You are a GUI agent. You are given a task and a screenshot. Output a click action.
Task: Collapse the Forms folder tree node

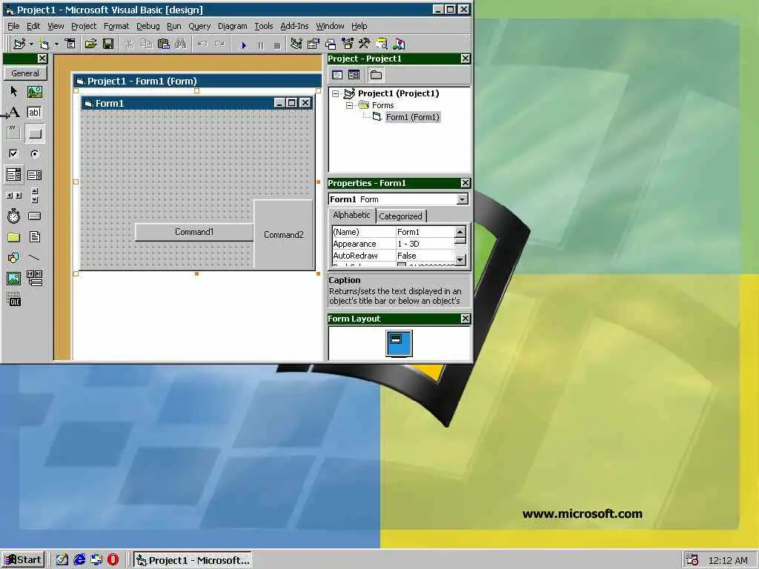coord(349,105)
